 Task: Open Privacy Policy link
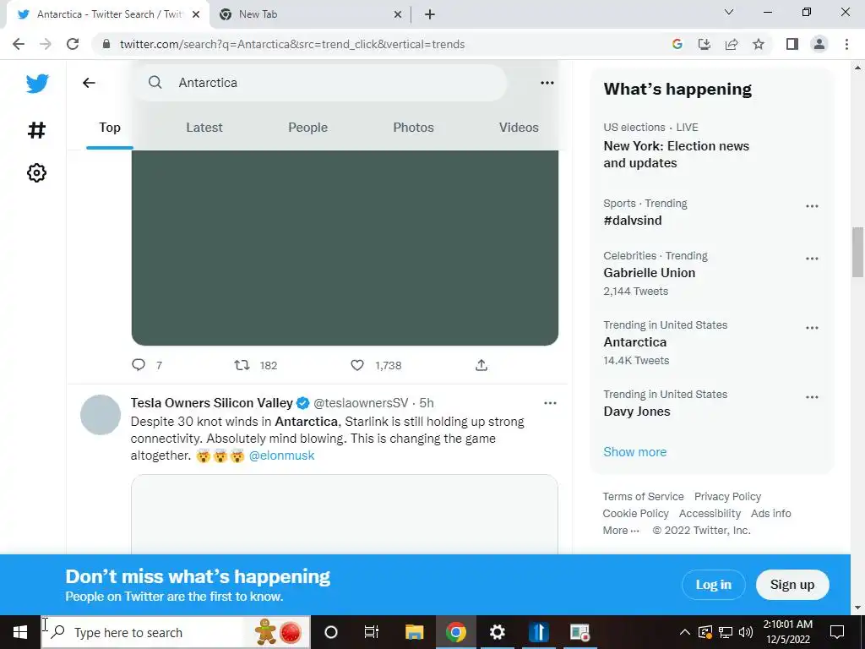pos(727,497)
